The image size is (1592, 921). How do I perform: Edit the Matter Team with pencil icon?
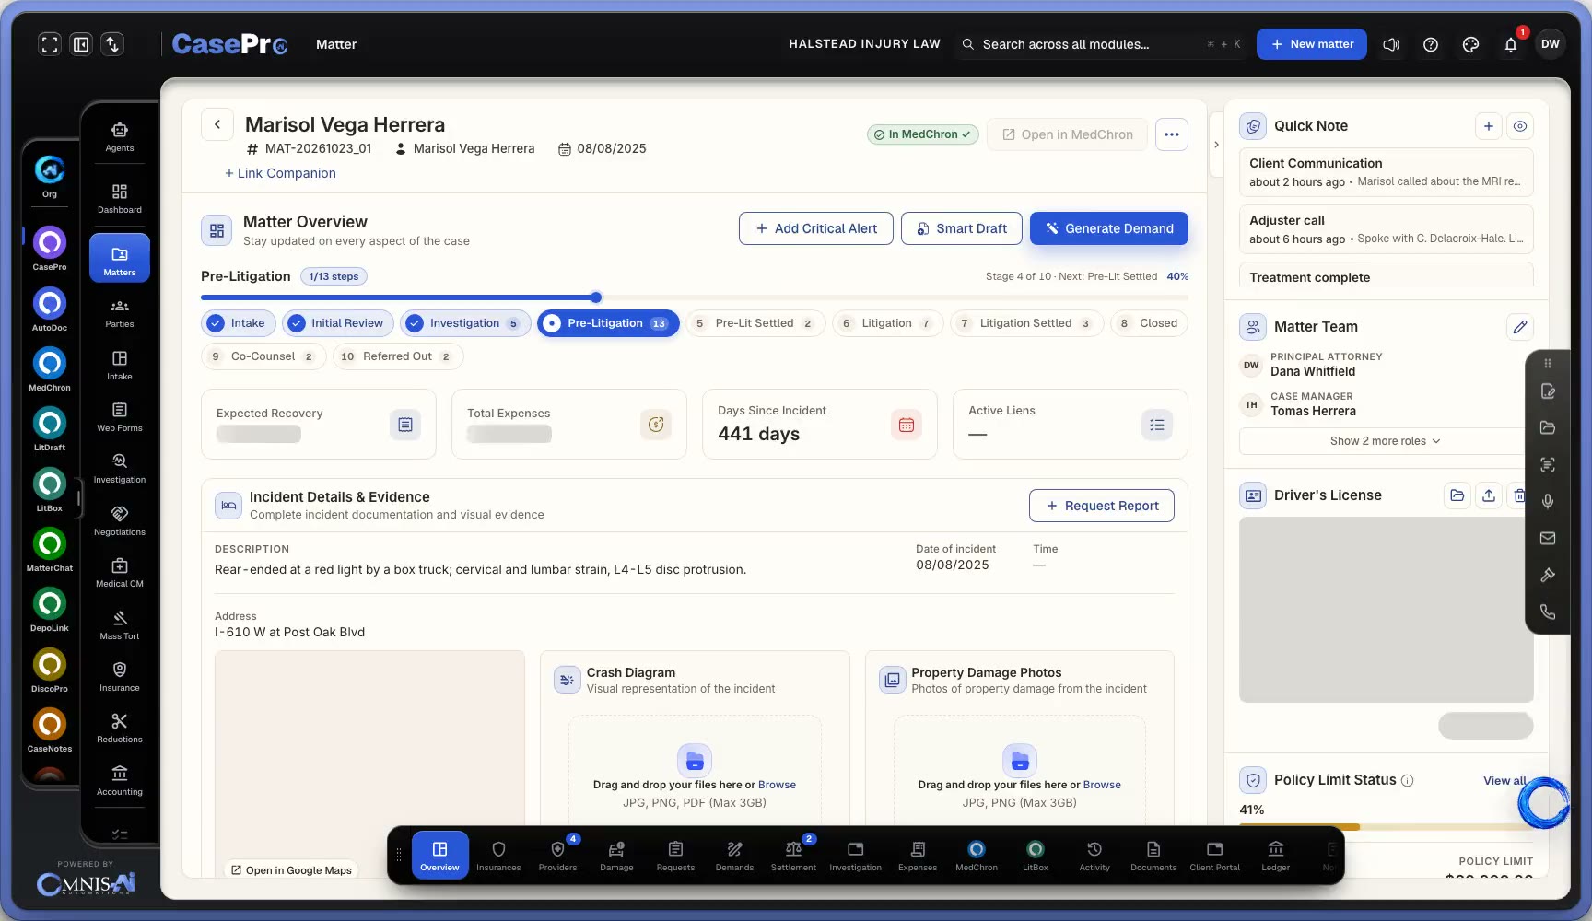click(x=1520, y=327)
